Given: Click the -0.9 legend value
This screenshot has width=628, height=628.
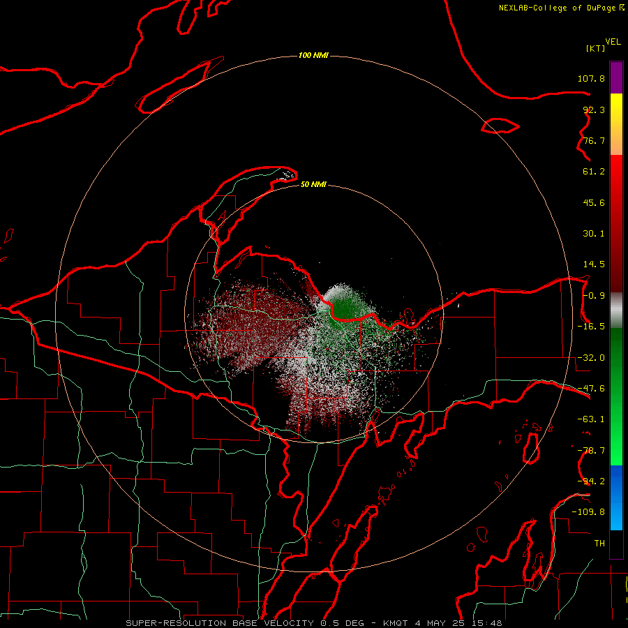Looking at the screenshot, I should pos(594,296).
